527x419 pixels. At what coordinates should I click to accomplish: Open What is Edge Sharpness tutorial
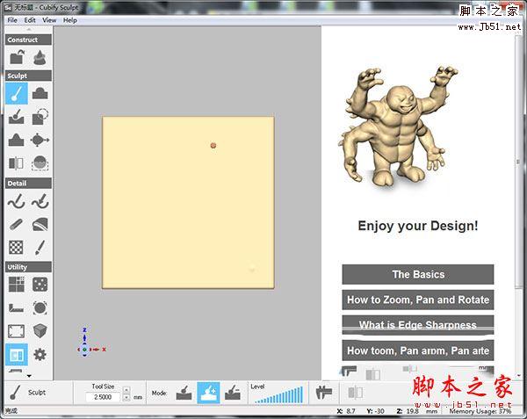click(x=418, y=325)
